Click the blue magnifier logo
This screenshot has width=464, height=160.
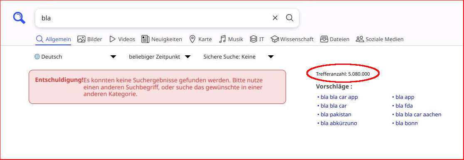(x=19, y=18)
